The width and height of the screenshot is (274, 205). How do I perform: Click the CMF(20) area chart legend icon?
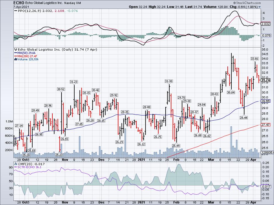tap(16, 164)
